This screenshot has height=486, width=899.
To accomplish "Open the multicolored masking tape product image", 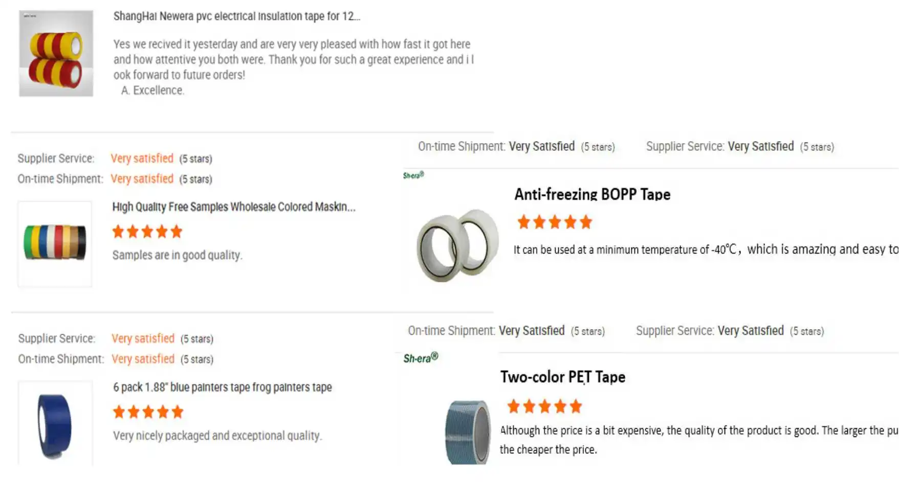I will point(55,243).
